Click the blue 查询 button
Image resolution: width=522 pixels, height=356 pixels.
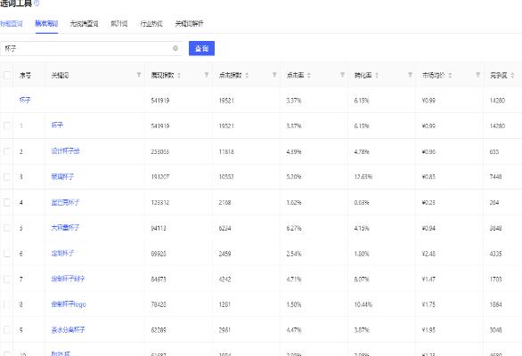point(201,49)
